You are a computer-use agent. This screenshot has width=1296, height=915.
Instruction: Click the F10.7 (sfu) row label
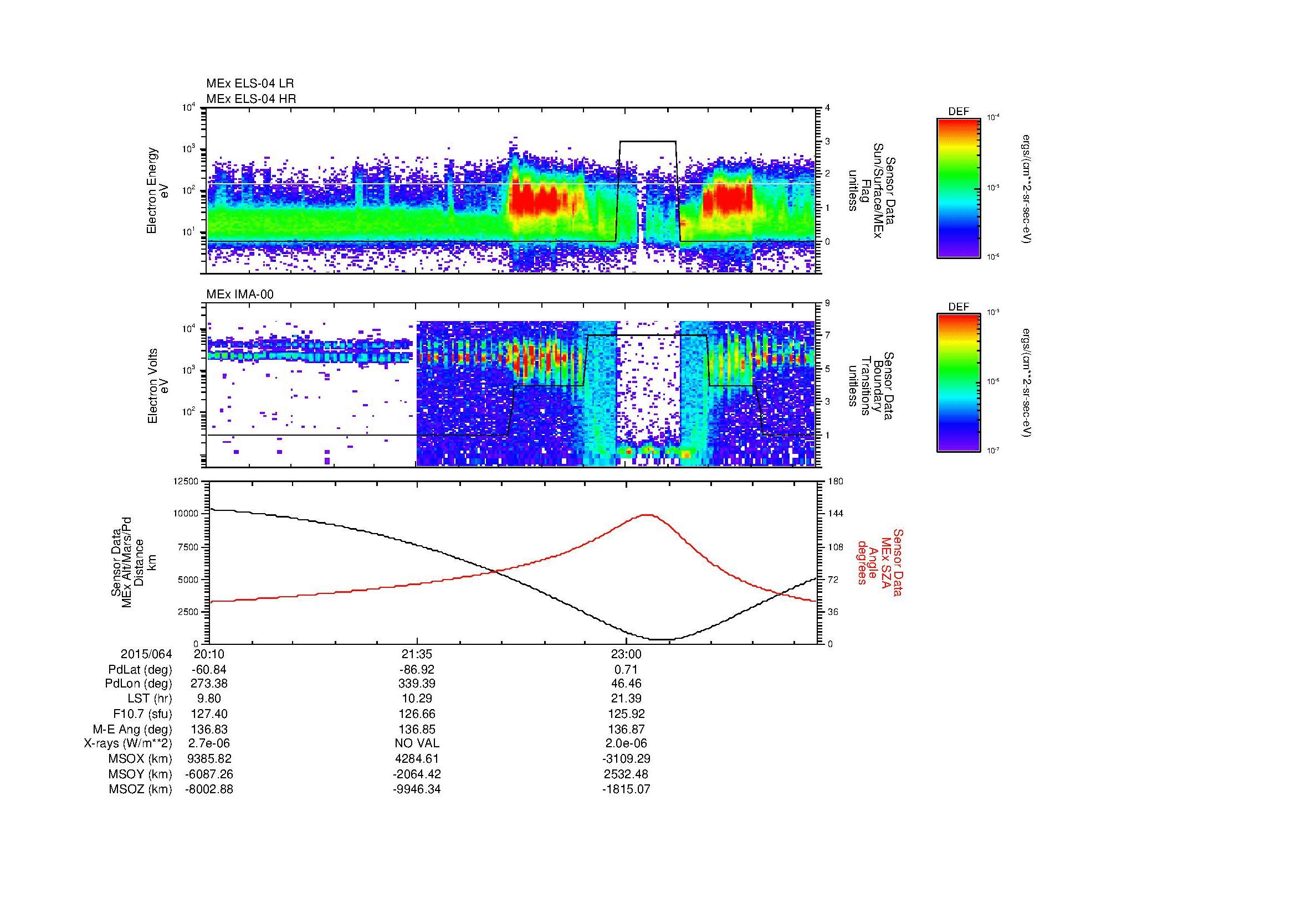[142, 714]
